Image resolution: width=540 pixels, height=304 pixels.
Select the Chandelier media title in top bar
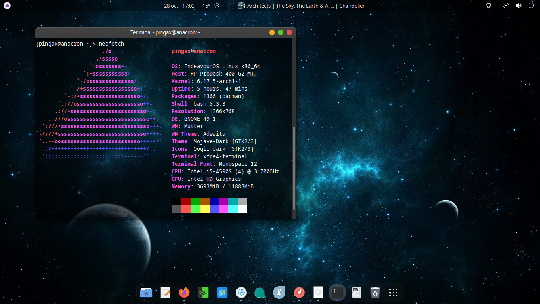click(x=351, y=6)
